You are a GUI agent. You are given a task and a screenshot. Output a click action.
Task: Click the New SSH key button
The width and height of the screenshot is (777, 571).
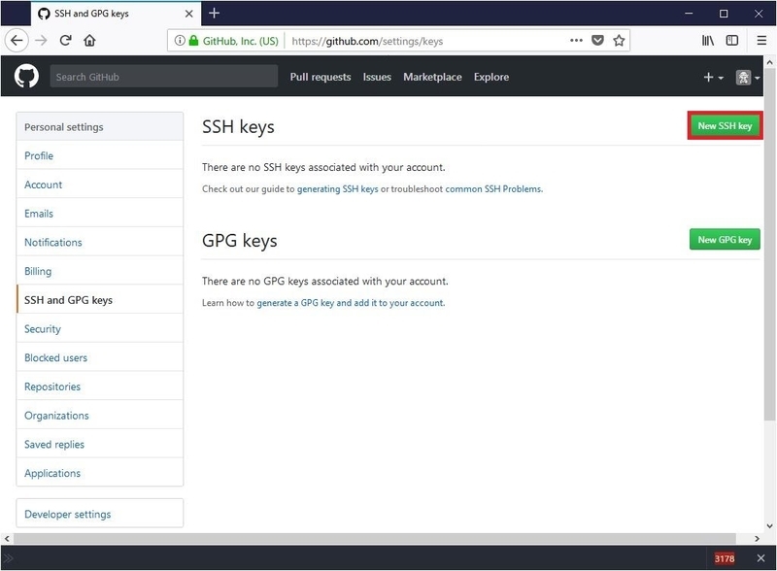[x=725, y=126]
